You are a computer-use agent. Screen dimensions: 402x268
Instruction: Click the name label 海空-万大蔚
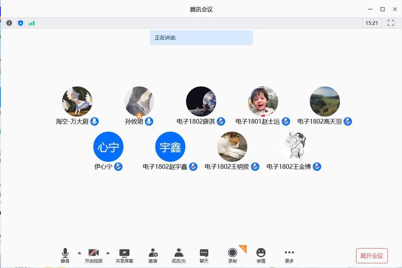72,121
